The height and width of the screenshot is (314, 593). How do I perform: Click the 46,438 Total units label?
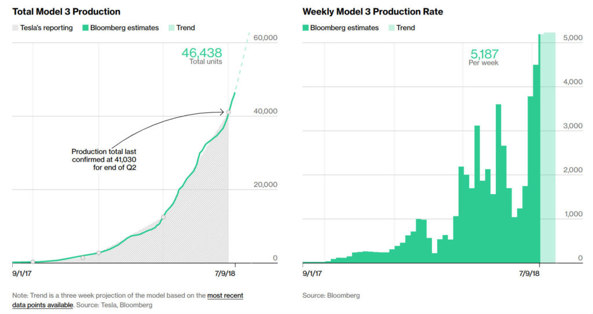point(202,56)
